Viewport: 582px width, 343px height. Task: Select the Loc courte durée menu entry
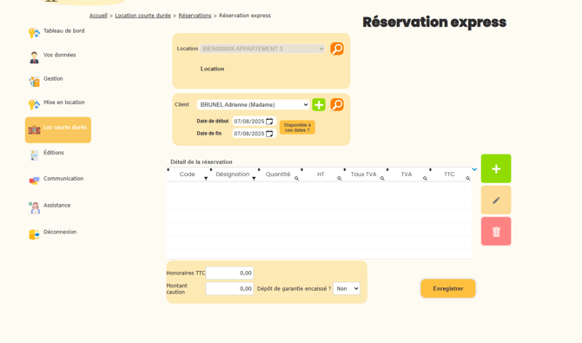coord(58,130)
